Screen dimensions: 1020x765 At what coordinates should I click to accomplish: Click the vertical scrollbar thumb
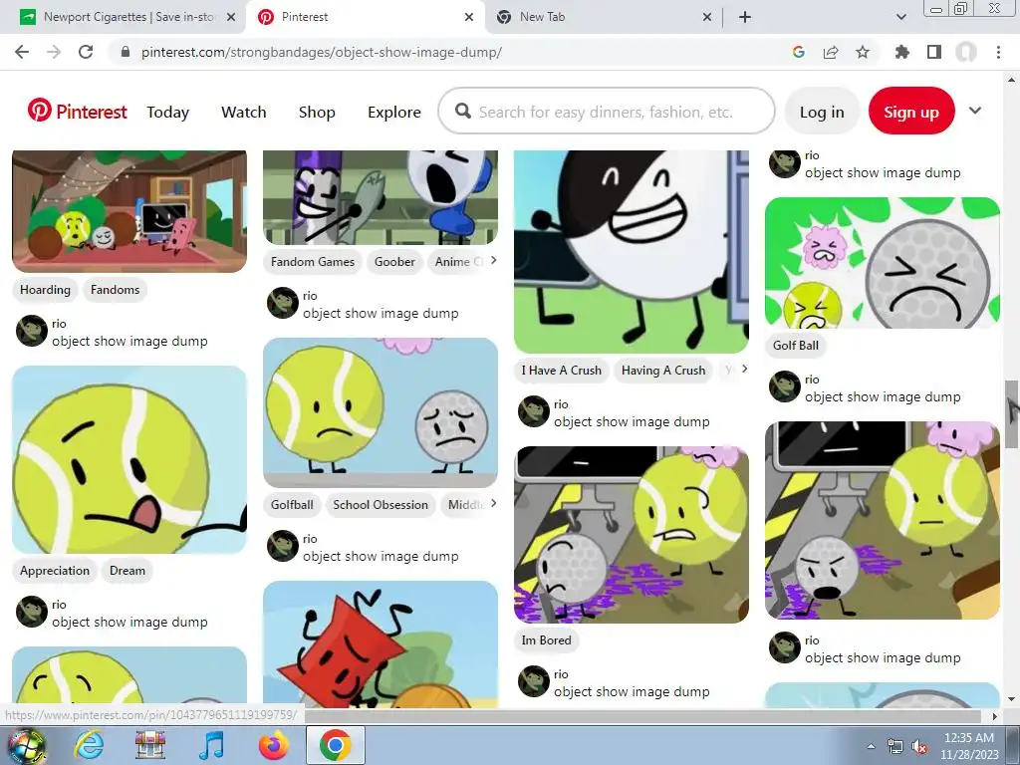coord(1011,413)
